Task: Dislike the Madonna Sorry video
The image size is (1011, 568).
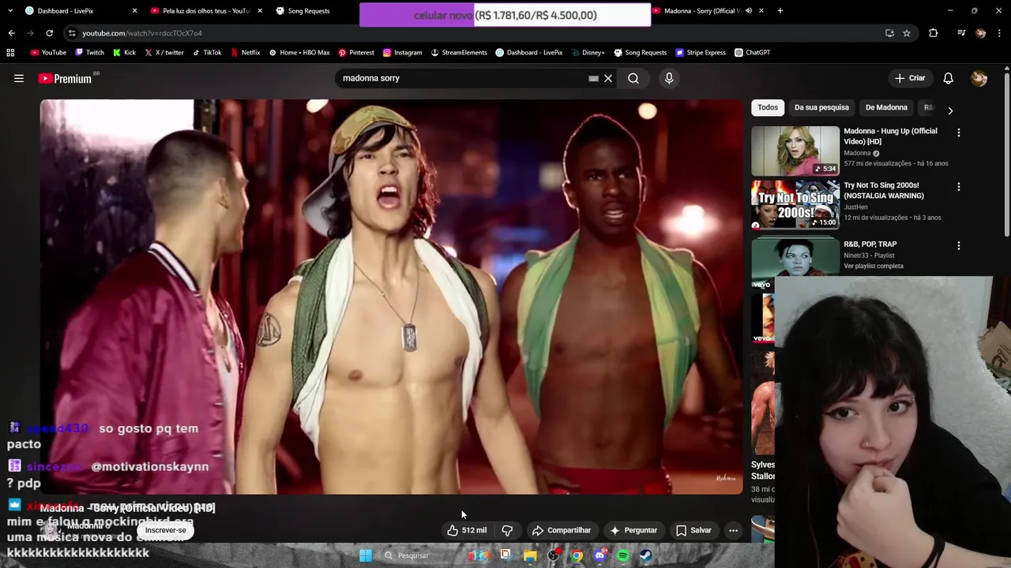Action: pos(507,530)
